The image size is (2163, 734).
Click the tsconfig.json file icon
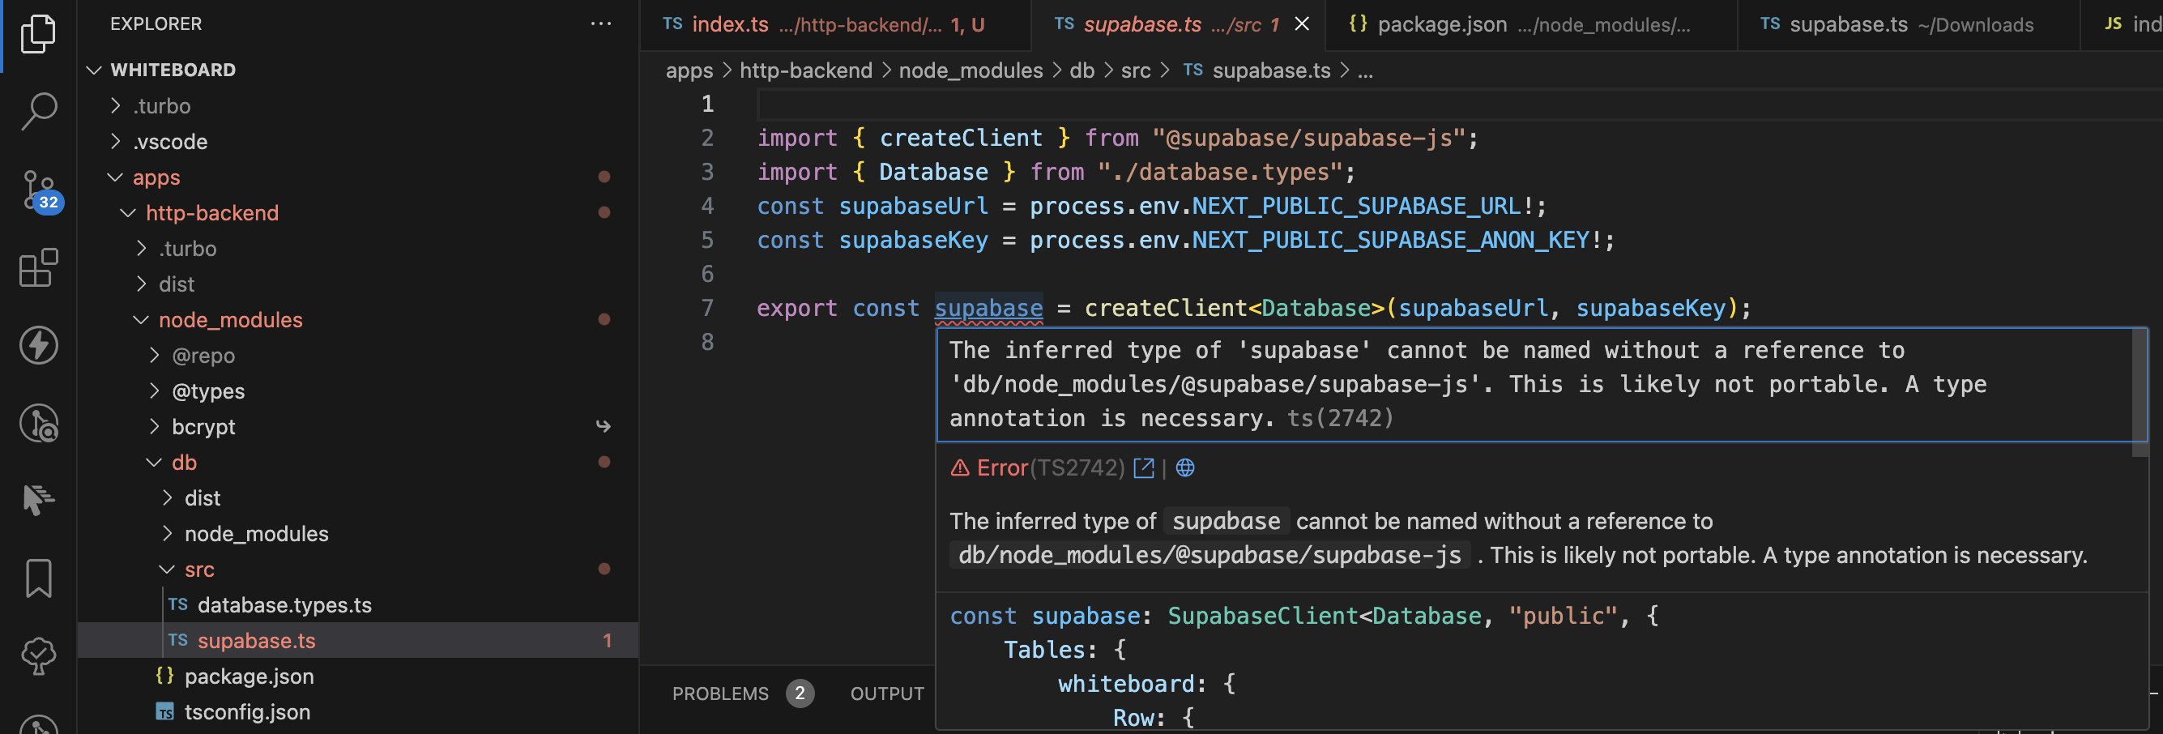point(164,712)
